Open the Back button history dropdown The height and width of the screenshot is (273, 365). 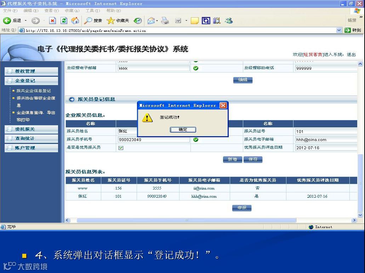click(x=25, y=21)
